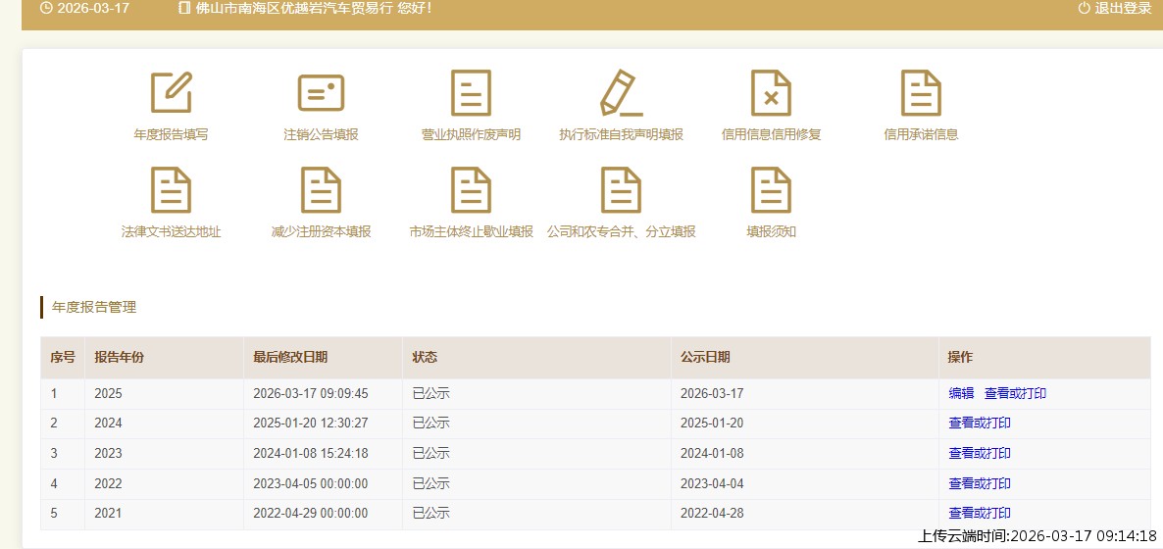View or print the 2022 report
This screenshot has height=549, width=1163.
point(979,483)
